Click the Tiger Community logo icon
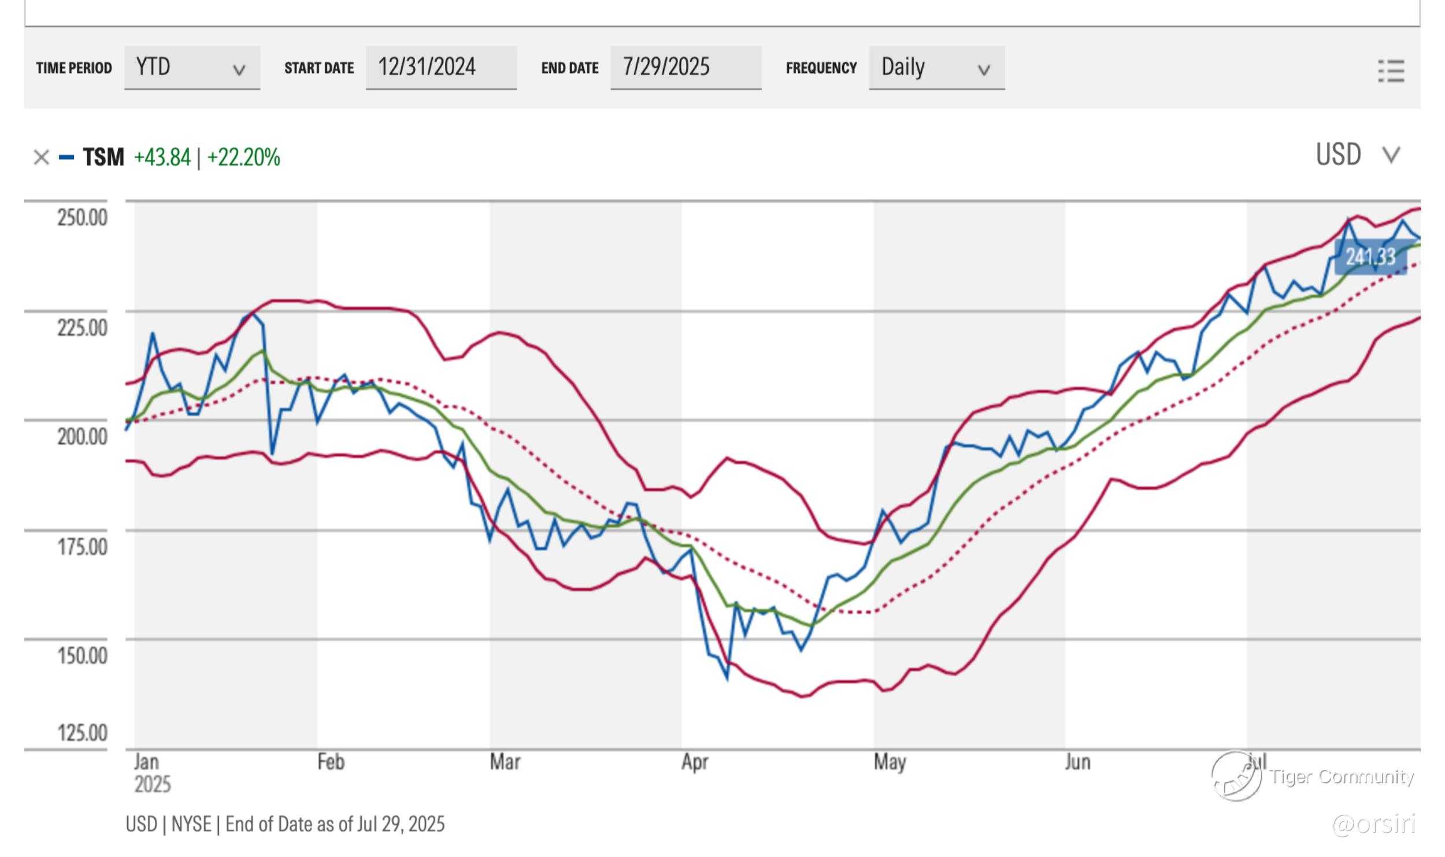The width and height of the screenshot is (1445, 857). point(1236,776)
